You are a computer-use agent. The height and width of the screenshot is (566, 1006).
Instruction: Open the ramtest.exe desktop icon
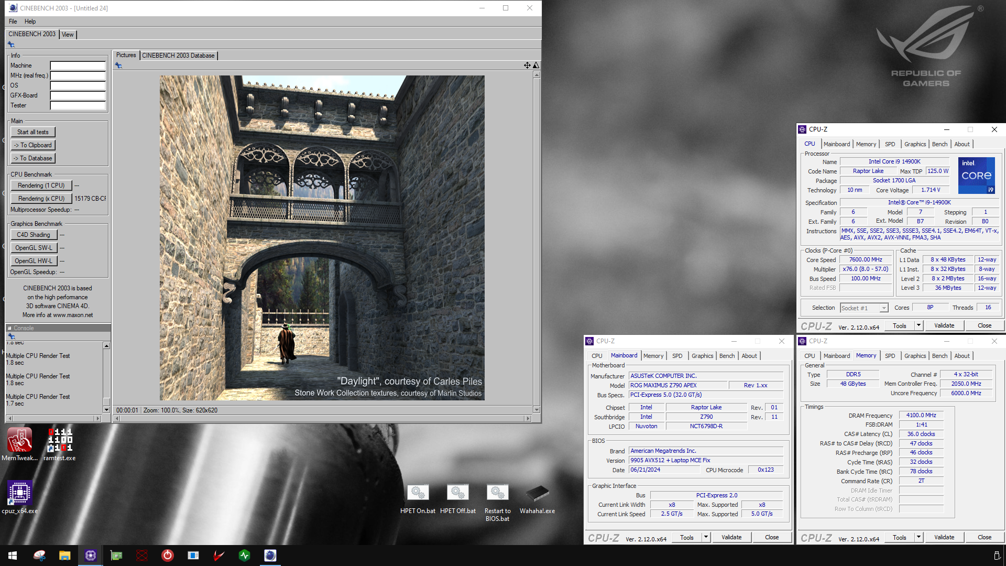[60, 444]
